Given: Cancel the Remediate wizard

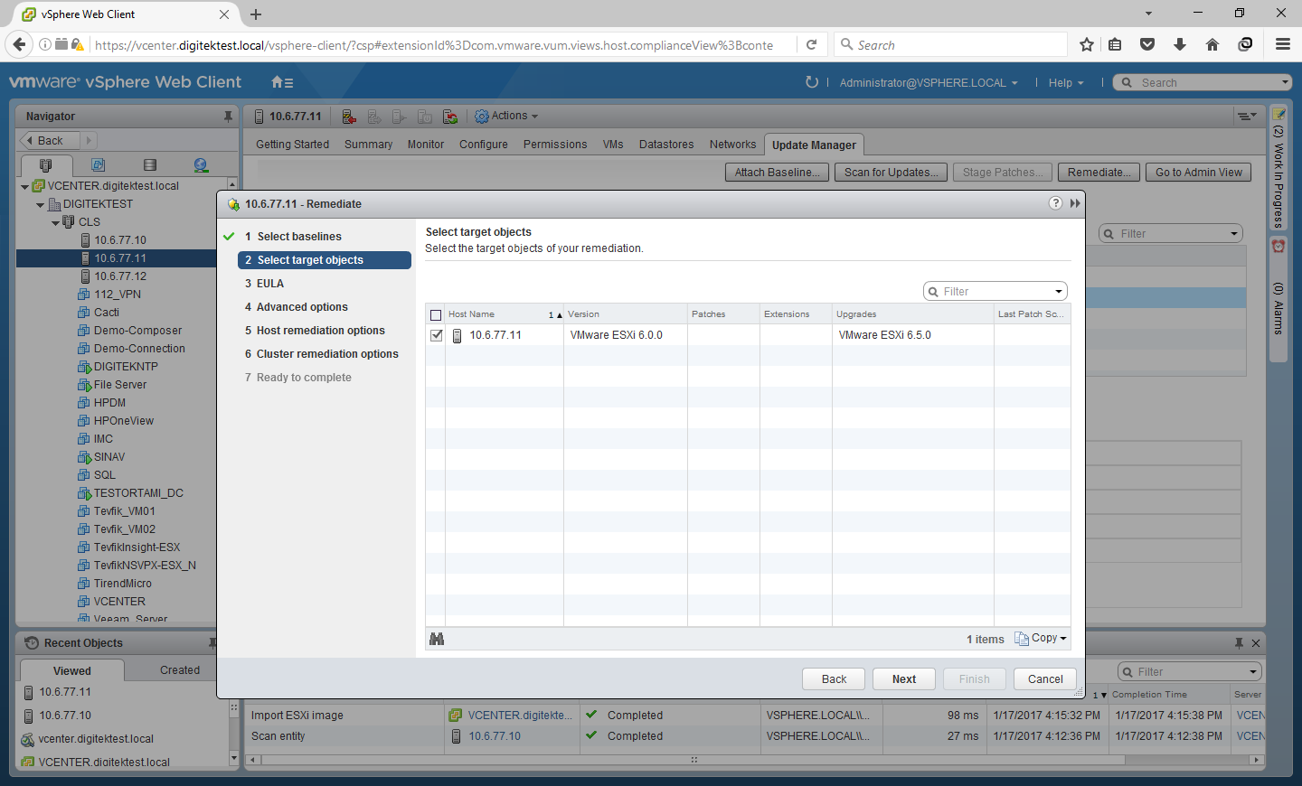Looking at the screenshot, I should 1045,679.
